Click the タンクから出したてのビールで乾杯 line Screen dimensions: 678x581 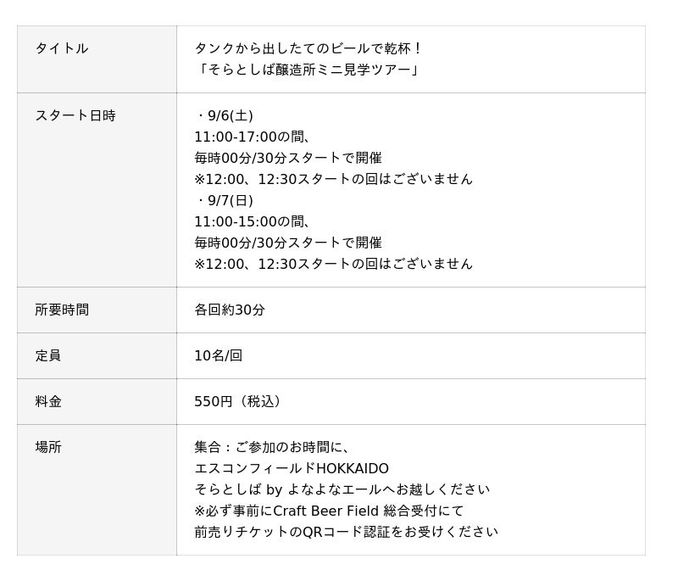(308, 48)
